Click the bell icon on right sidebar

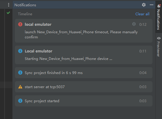point(159,6)
